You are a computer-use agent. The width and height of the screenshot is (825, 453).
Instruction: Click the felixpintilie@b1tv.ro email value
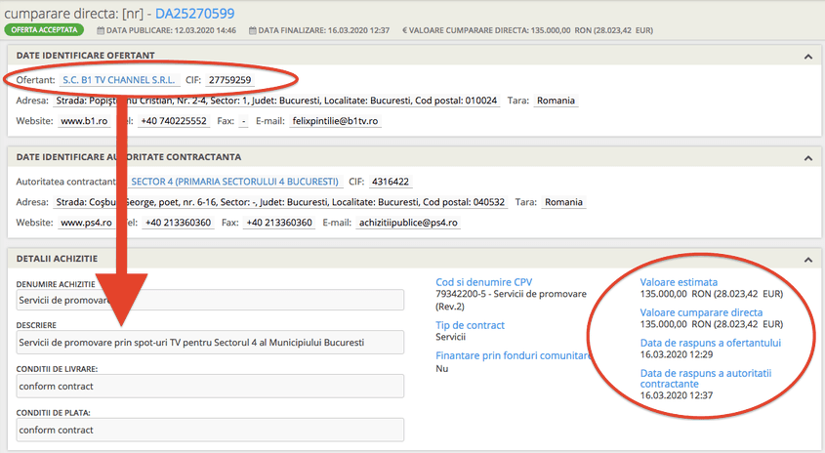(336, 121)
